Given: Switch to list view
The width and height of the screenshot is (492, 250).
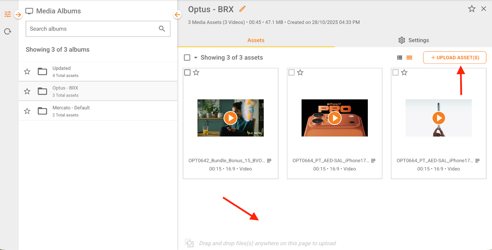Looking at the screenshot, I should (x=400, y=58).
